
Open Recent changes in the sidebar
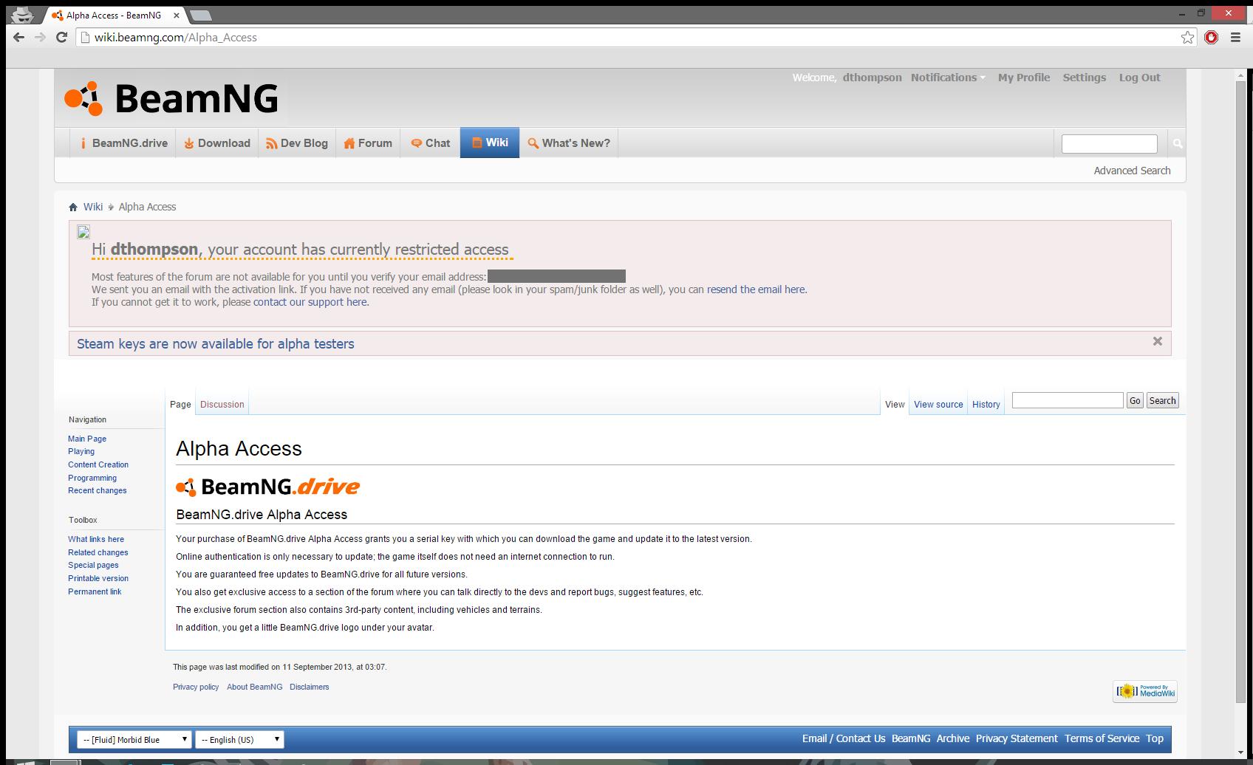[98, 490]
